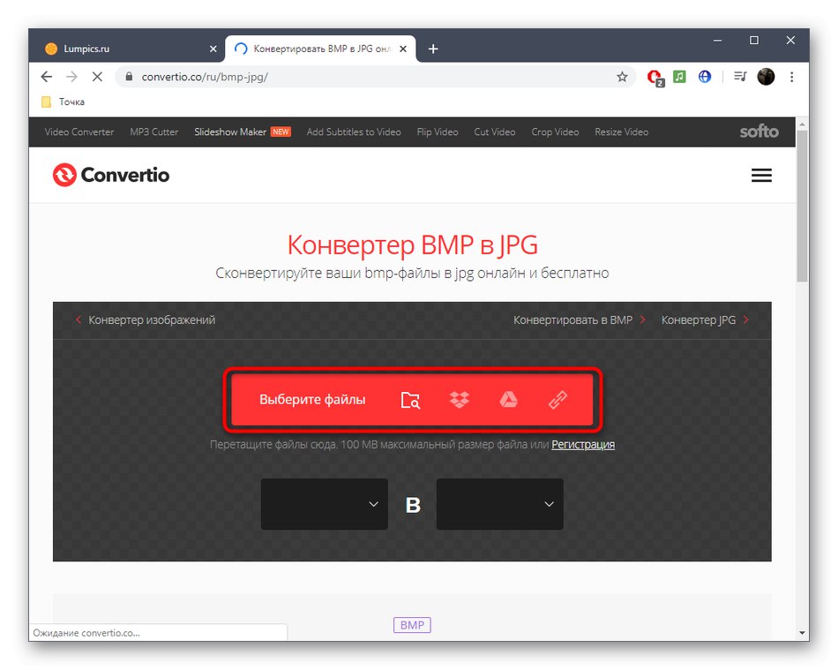Switch to the Lumpics.ru tab
This screenshot has height=670, width=838.
pyautogui.click(x=132, y=49)
